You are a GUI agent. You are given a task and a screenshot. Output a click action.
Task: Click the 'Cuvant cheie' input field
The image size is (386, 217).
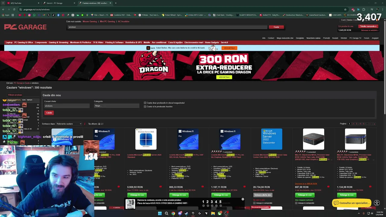67,106
